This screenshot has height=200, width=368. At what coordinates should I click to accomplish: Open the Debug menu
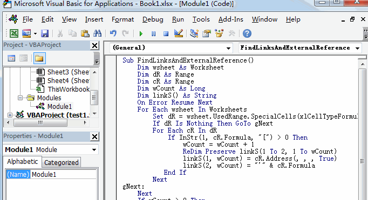pyautogui.click(x=153, y=19)
